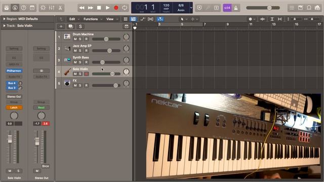Click the red Record button
The height and width of the screenshot is (182, 324).
(x=116, y=8)
